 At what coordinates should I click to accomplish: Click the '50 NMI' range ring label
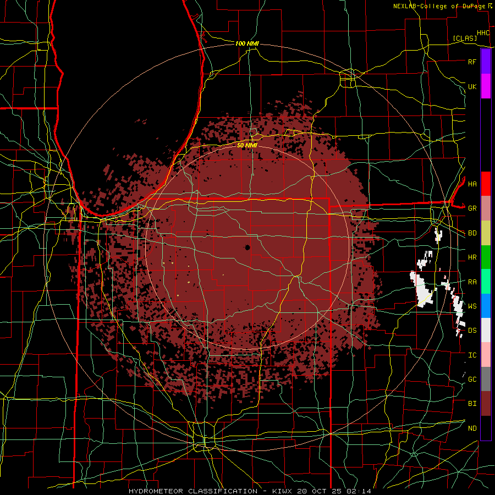coord(247,145)
